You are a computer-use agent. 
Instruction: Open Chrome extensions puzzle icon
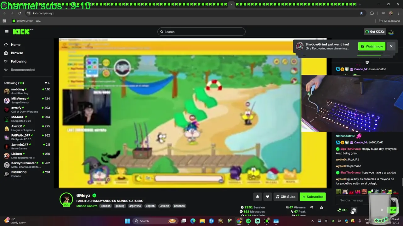pos(372,13)
